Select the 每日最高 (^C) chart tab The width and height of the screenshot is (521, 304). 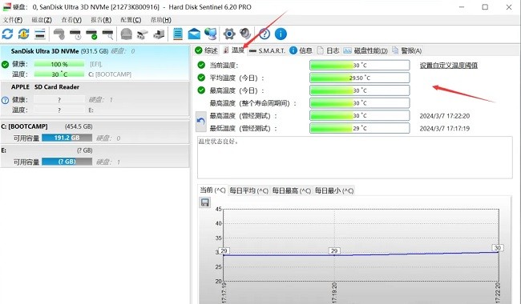pyautogui.click(x=292, y=190)
